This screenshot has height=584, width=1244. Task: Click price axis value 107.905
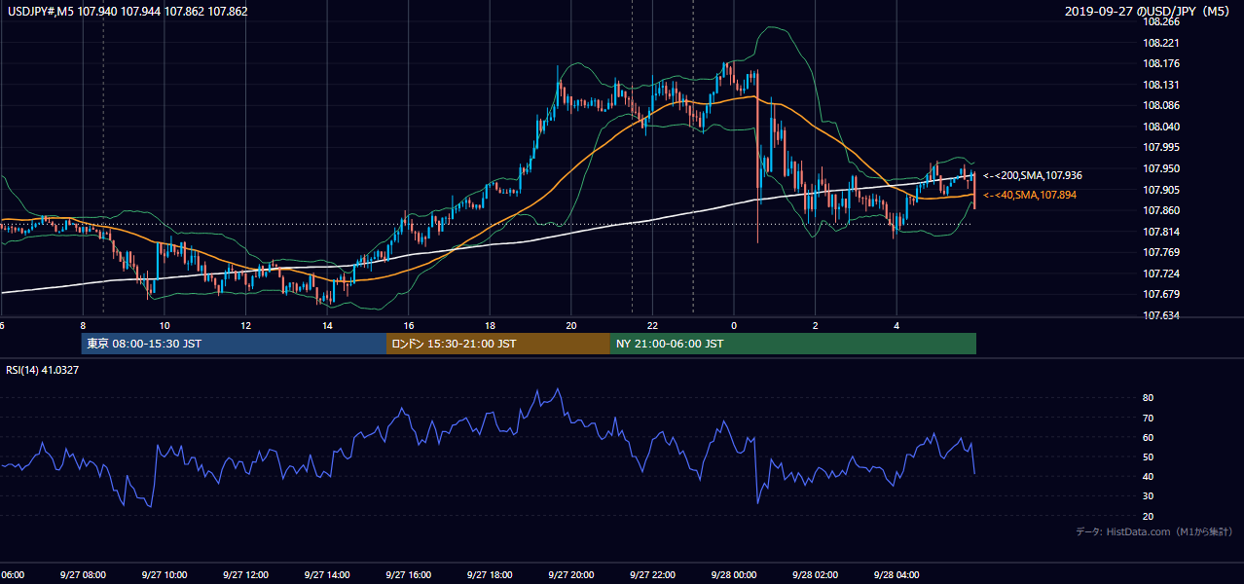click(1161, 190)
